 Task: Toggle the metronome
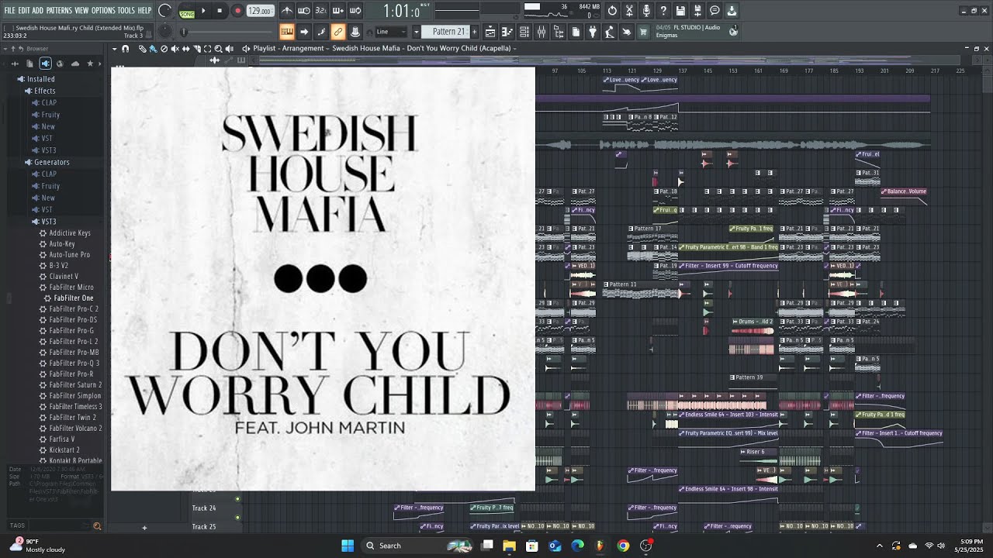(287, 11)
